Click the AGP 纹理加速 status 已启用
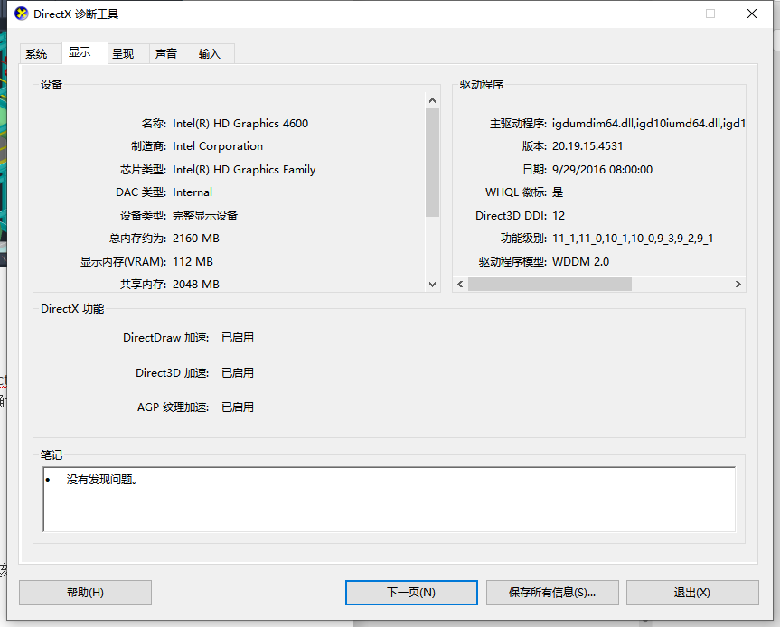 click(238, 407)
